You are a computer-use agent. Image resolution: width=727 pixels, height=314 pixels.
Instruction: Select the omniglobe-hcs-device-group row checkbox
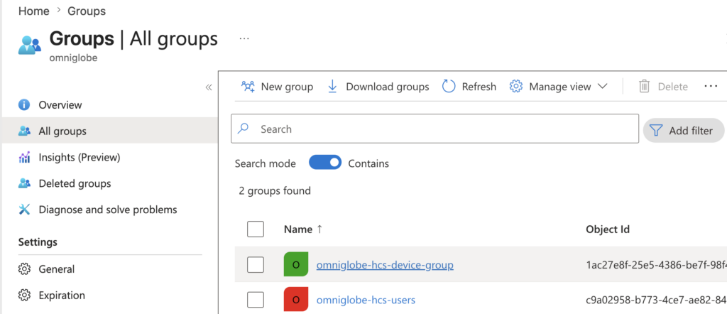click(256, 265)
